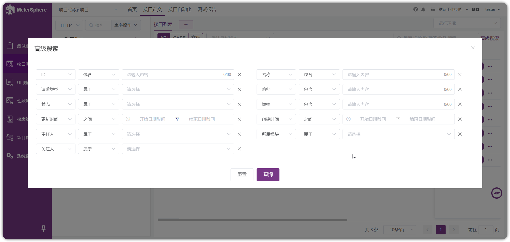Switch to 接口自动化 menu tab
The height and width of the screenshot is (242, 510).
(180, 9)
